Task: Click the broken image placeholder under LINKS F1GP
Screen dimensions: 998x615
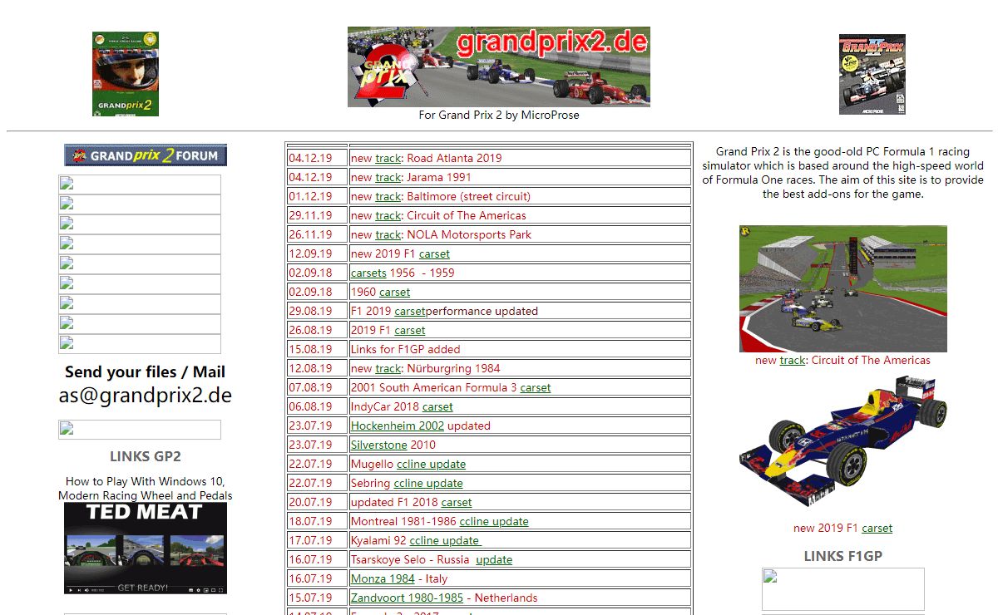Action: click(x=843, y=589)
